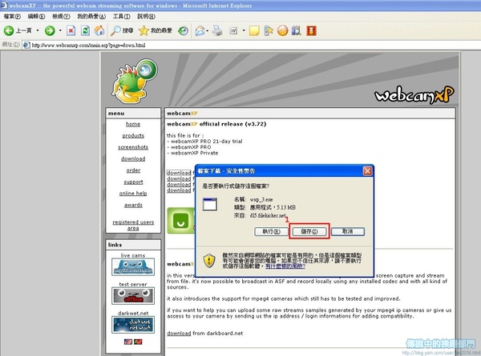Open the awards link in menu
The height and width of the screenshot is (356, 481).
133,205
